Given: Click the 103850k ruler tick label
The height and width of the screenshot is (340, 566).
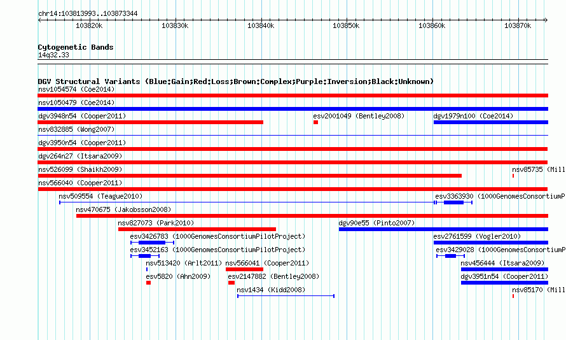Looking at the screenshot, I should 346,25.
